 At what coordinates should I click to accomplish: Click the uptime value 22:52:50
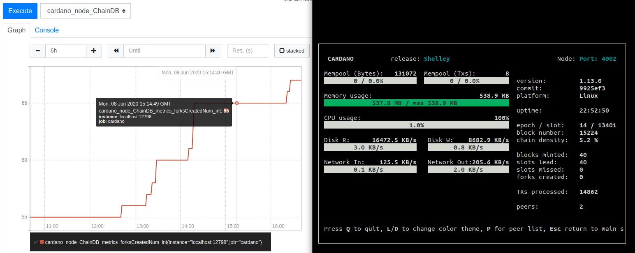[594, 110]
